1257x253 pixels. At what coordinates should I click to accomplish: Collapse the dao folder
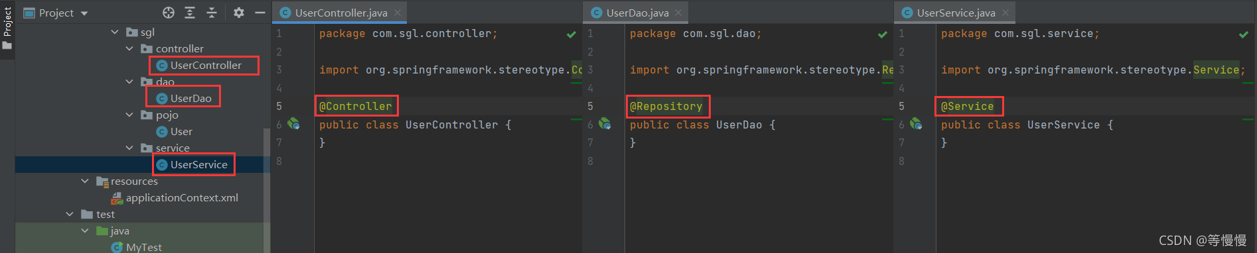click(129, 81)
